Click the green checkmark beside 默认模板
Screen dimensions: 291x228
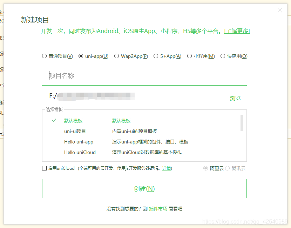click(54, 120)
